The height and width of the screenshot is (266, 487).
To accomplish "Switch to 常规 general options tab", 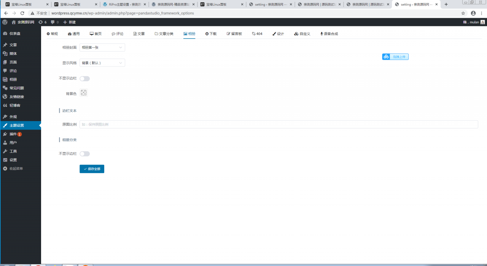I will tap(52, 34).
